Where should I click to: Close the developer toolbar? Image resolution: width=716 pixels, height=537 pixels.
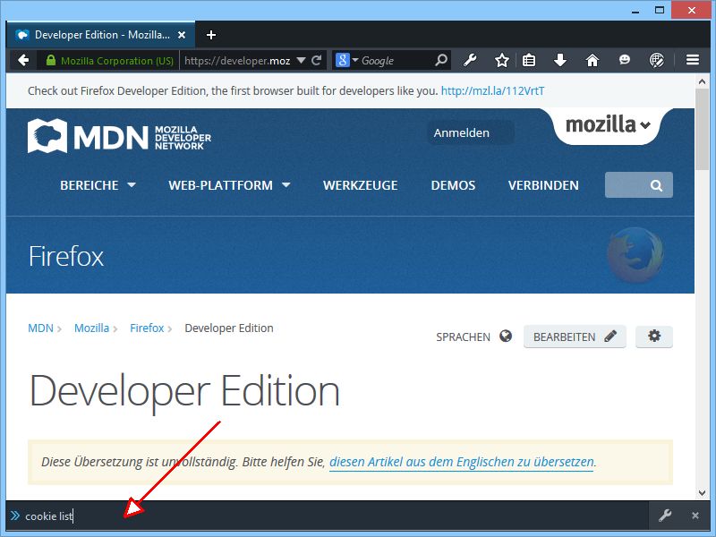pyautogui.click(x=695, y=516)
